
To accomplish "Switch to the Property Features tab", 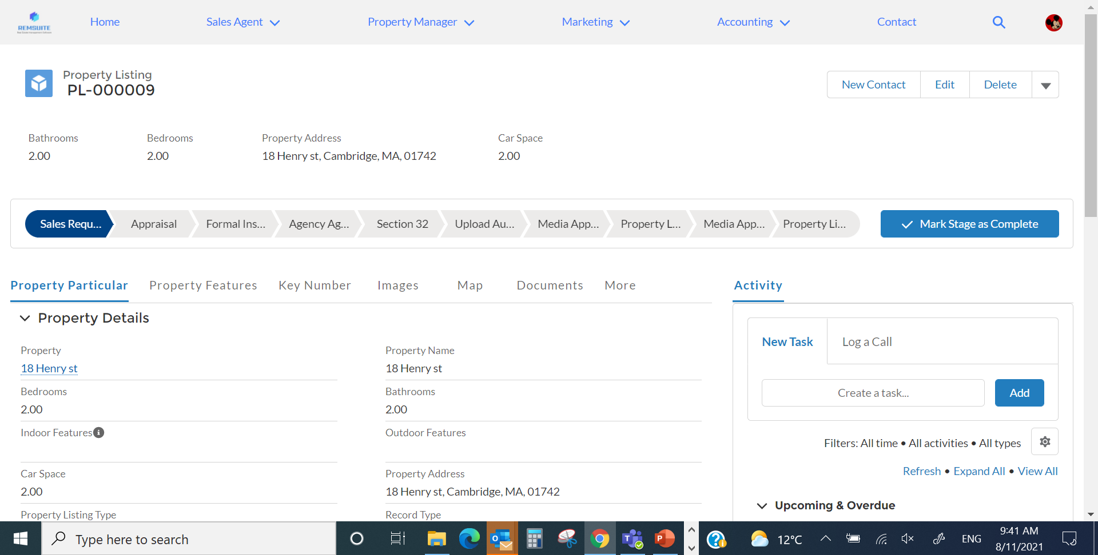I will tap(203, 285).
